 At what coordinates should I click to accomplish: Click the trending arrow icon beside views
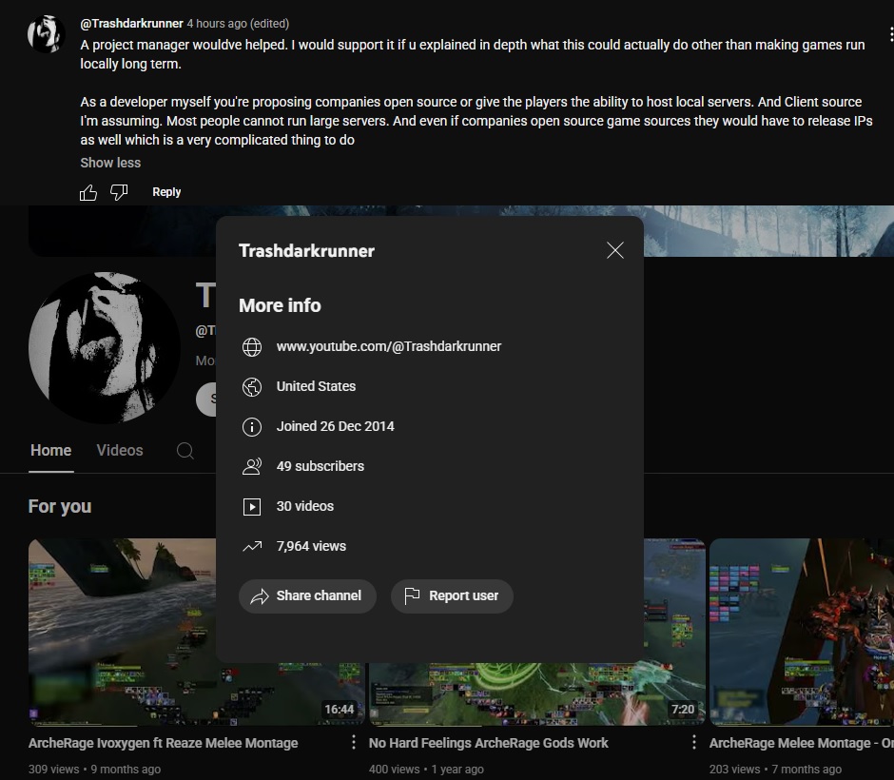(x=252, y=546)
